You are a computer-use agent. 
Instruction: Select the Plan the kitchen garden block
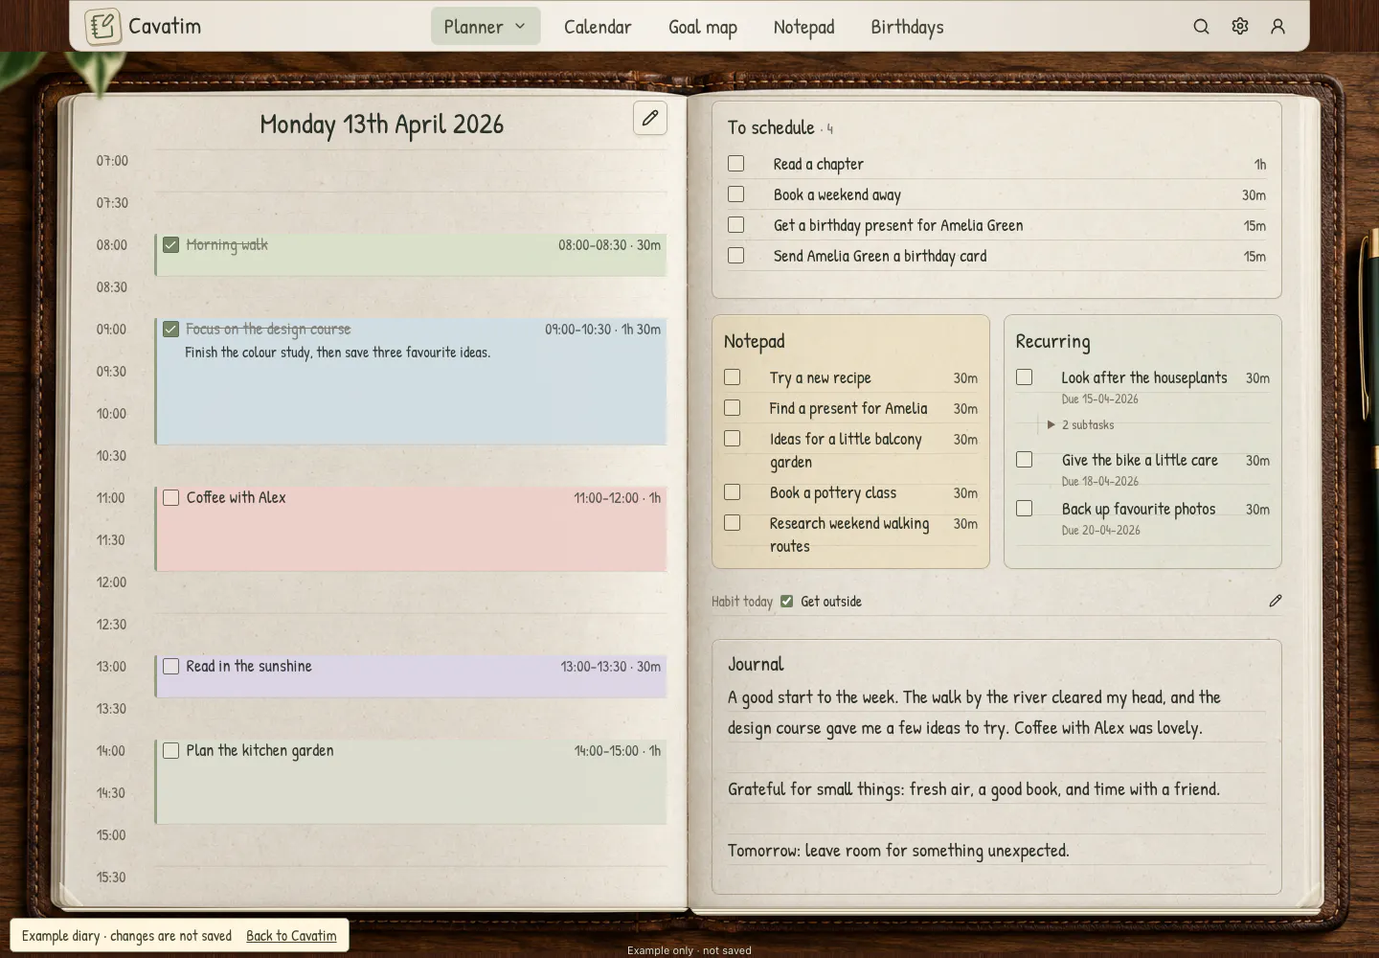coord(411,782)
